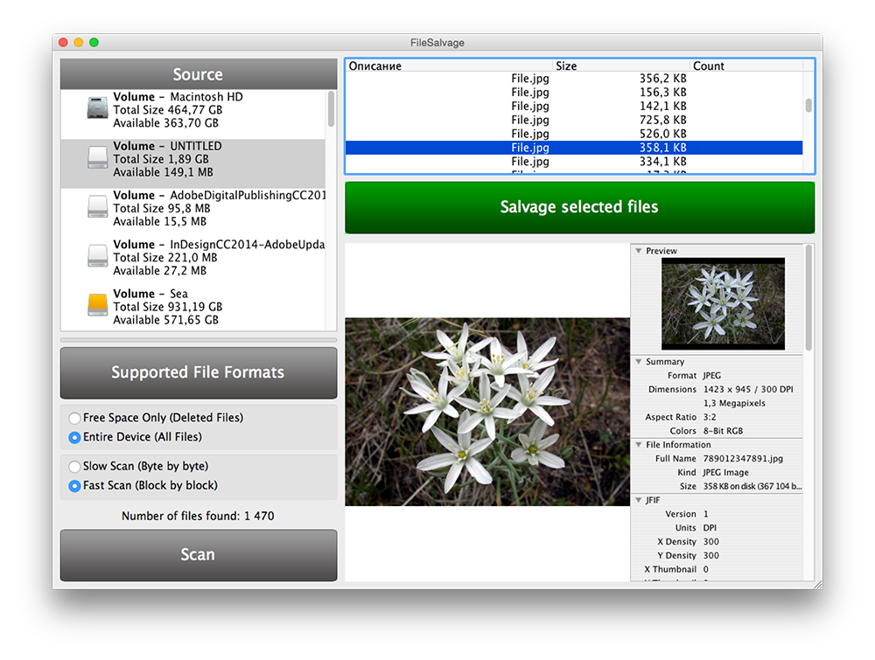The height and width of the screenshot is (660, 875).
Task: Click the green zoom window button
Action: point(94,42)
